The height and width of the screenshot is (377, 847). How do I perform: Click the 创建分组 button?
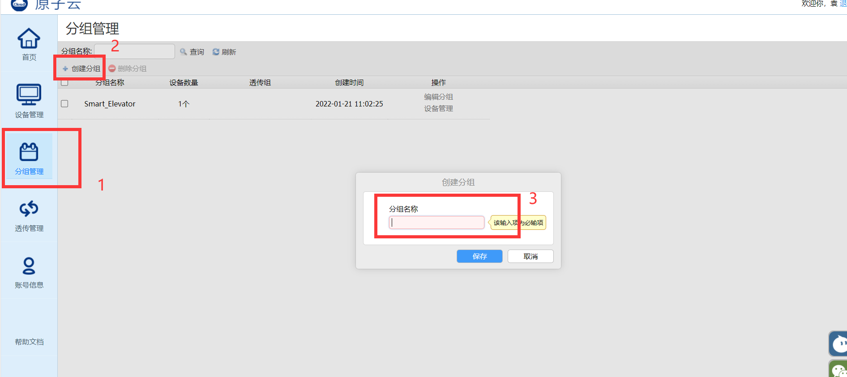(x=81, y=68)
